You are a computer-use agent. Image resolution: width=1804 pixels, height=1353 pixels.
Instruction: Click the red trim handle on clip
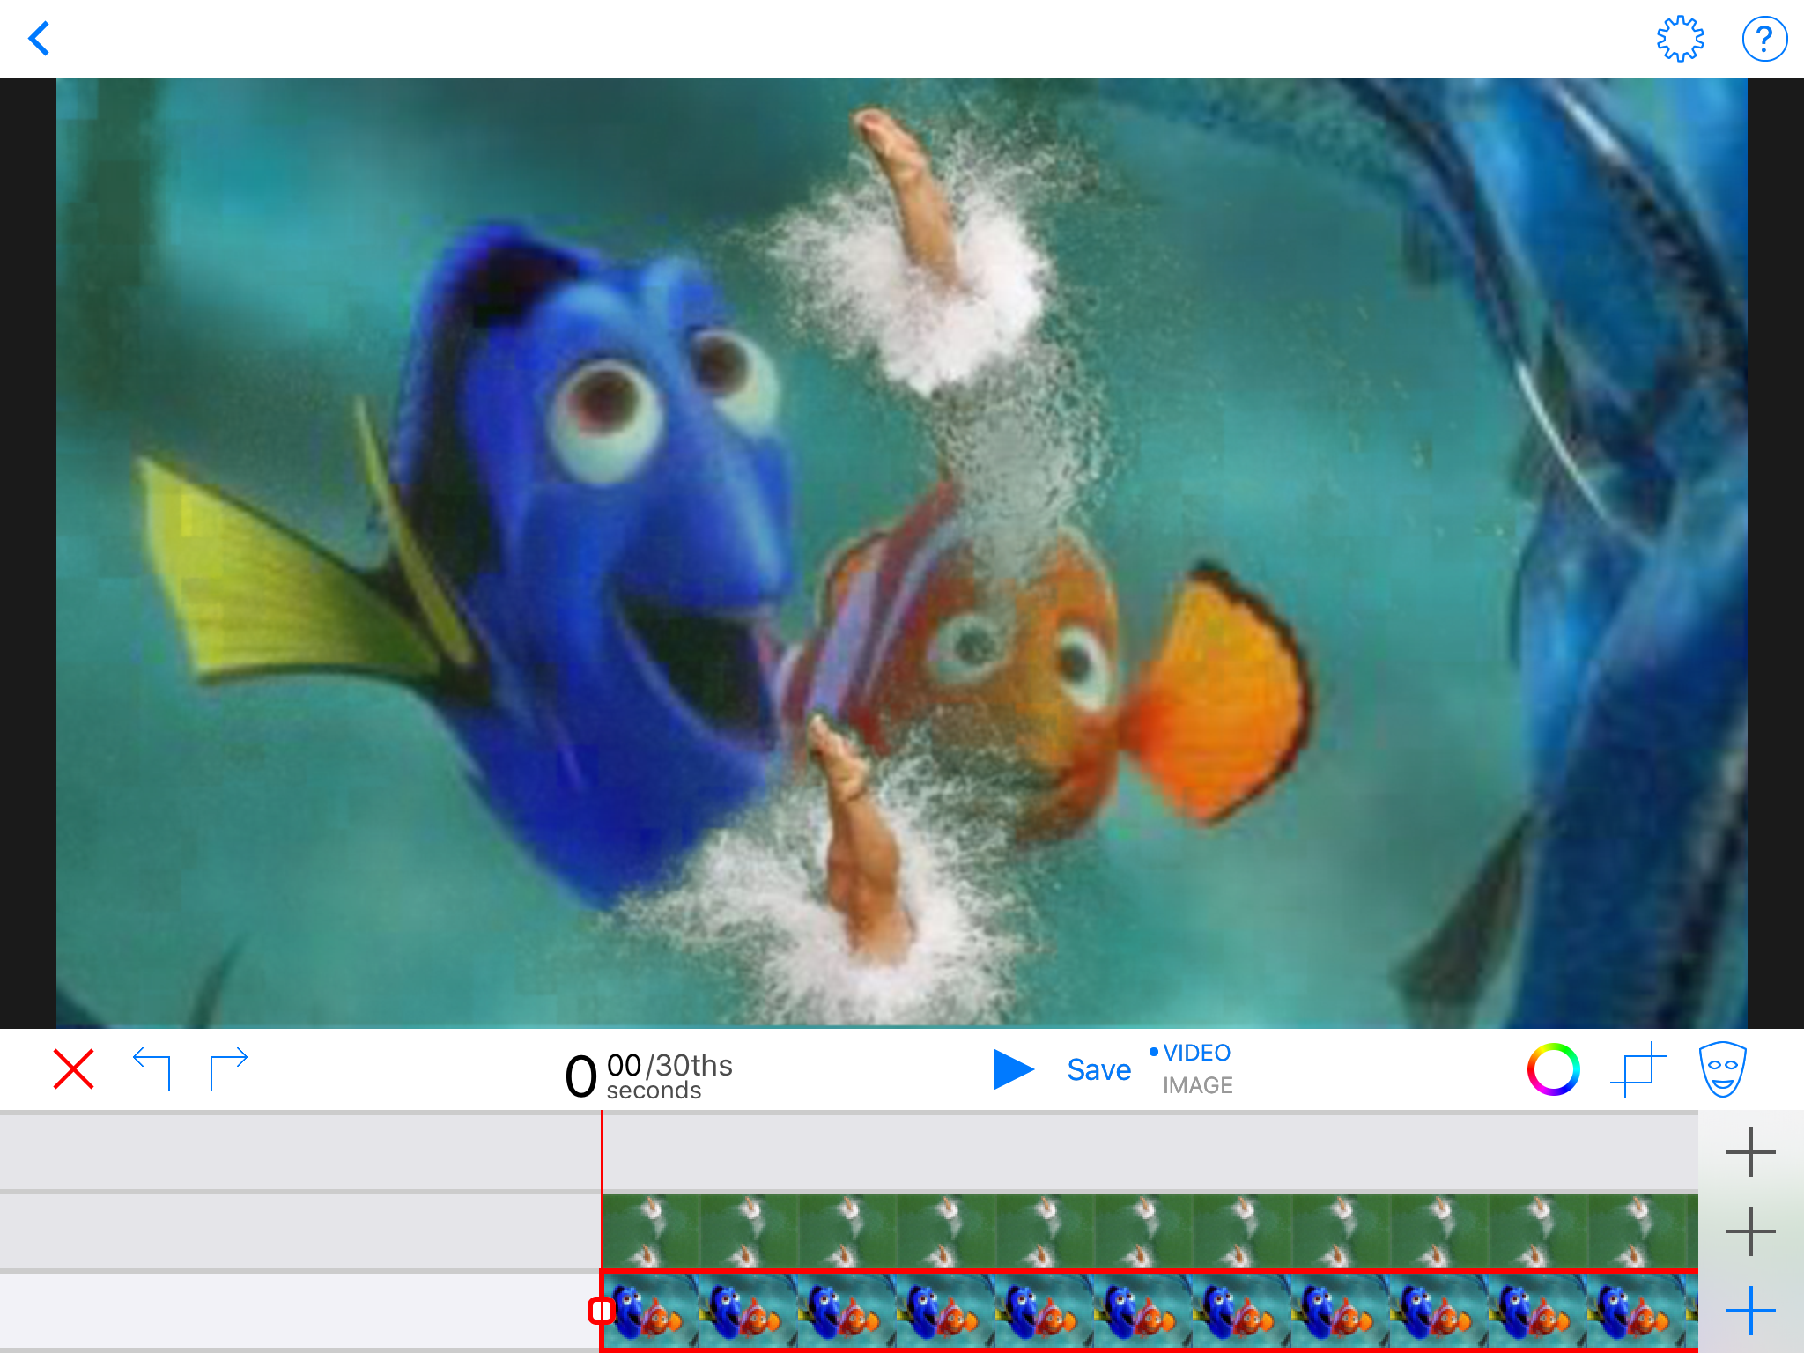(x=601, y=1311)
